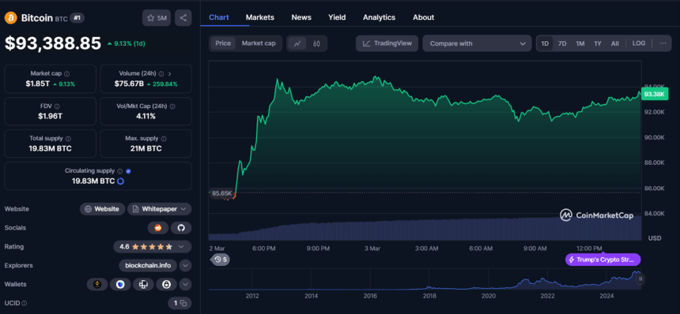Viewport: 680px width, 314px height.
Task: Set chart range to 7D
Action: [562, 43]
